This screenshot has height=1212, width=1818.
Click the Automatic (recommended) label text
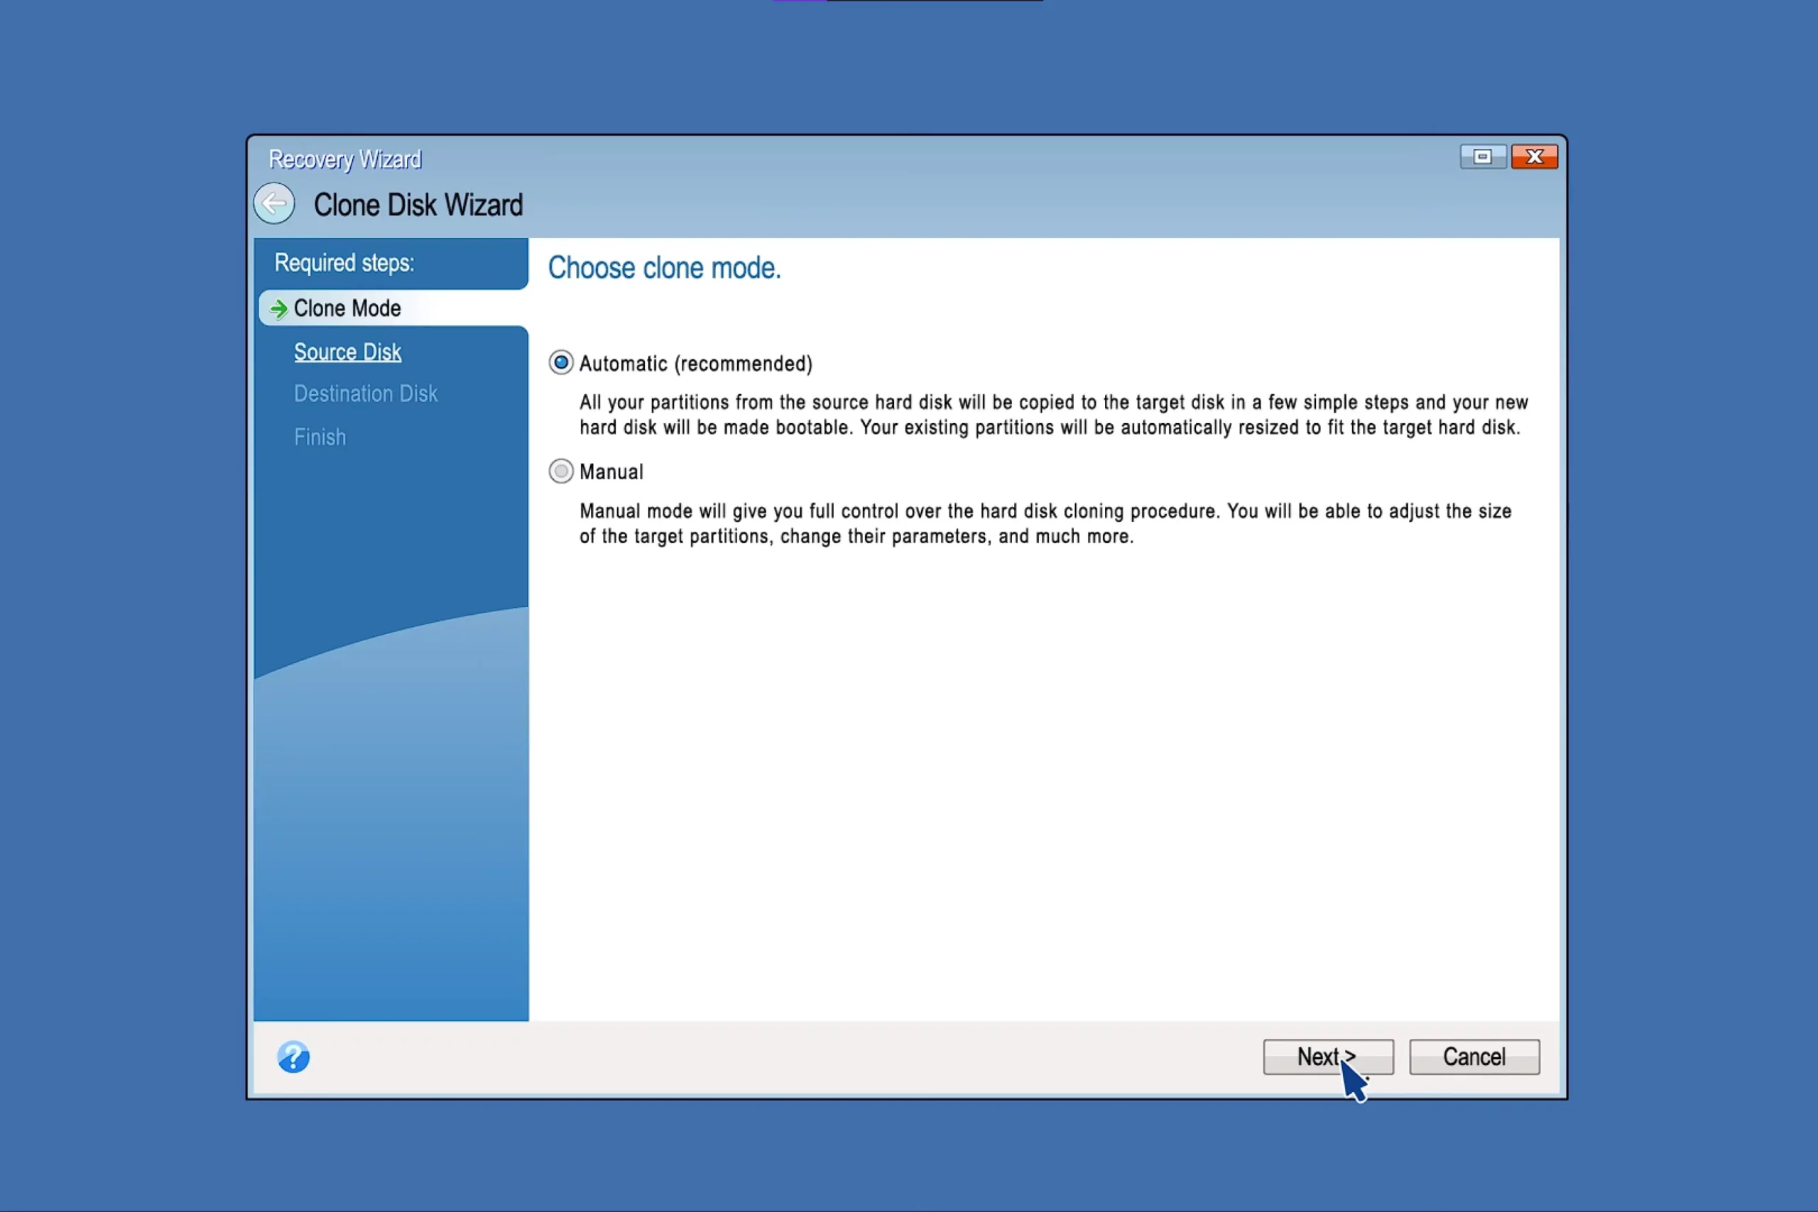click(695, 364)
